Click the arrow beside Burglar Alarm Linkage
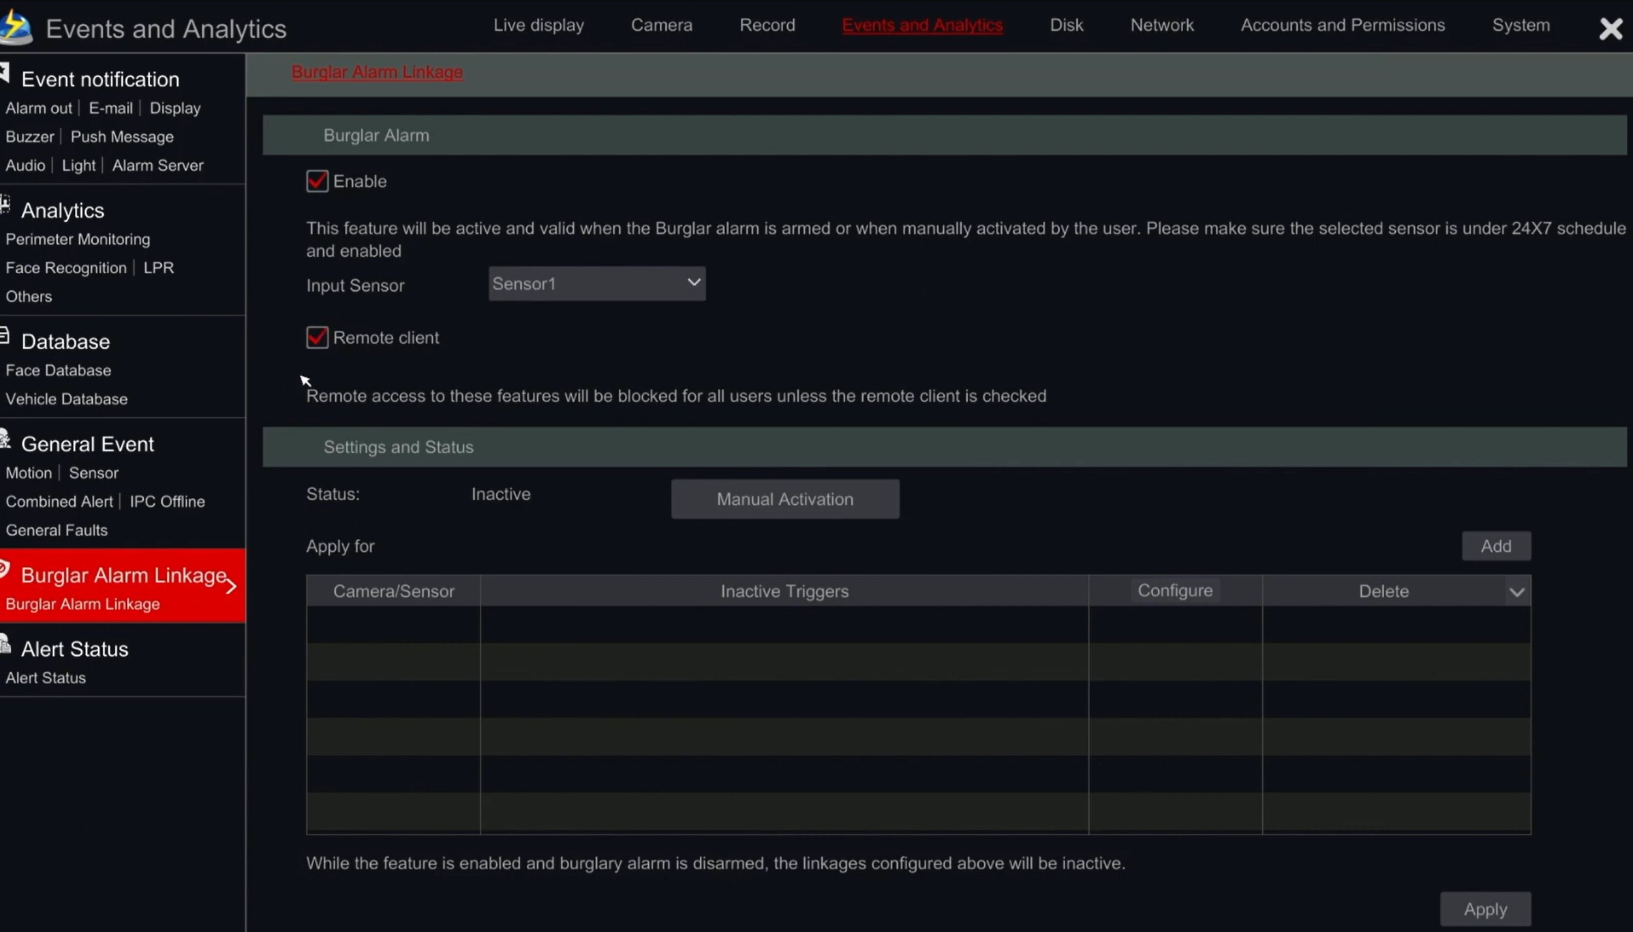1633x932 pixels. (x=231, y=586)
